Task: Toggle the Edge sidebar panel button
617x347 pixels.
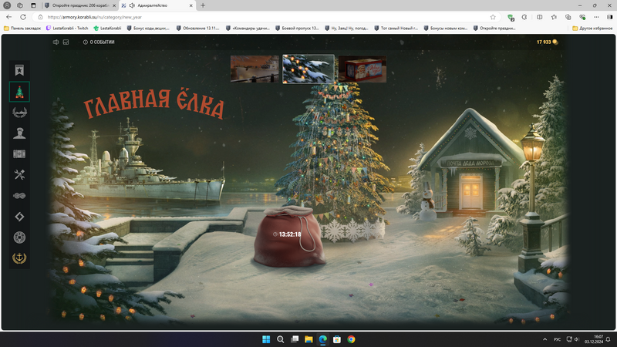Action: click(609, 17)
